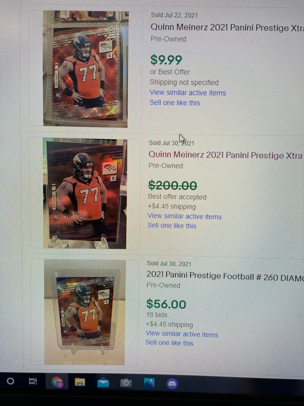Viewport: 304px width, 406px height.
Task: Open Discord from the taskbar
Action: 172,383
